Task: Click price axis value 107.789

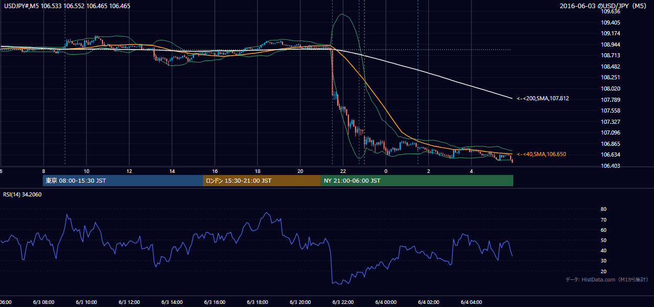Action: pos(611,100)
